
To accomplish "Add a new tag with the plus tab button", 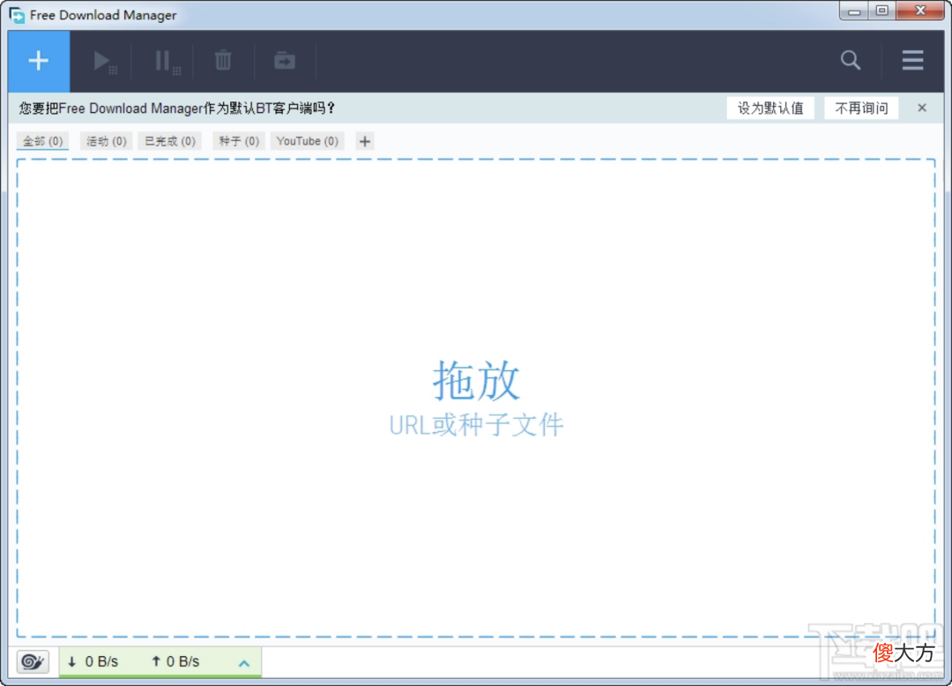I will (x=364, y=141).
